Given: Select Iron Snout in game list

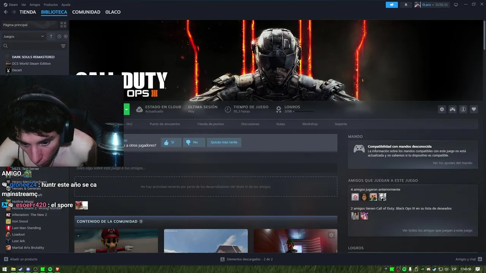Looking at the screenshot, I should point(20,221).
